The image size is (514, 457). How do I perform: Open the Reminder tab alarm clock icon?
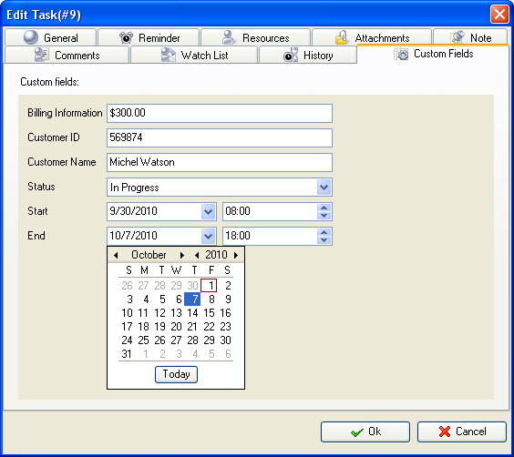pos(126,38)
